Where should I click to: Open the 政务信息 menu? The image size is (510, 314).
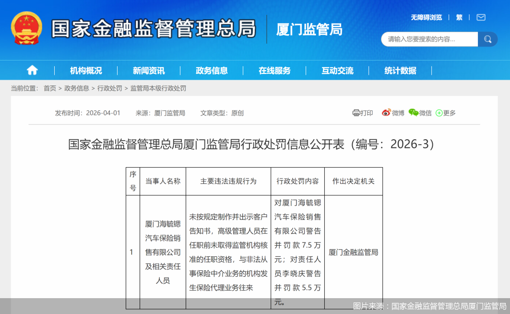click(212, 70)
